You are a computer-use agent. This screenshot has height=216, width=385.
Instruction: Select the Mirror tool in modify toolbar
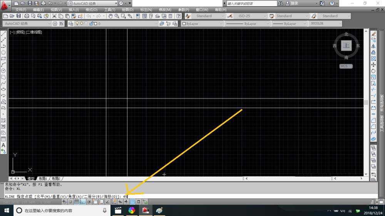click(373, 46)
